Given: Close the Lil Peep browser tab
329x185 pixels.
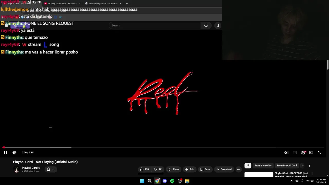Looking at the screenshot, I should click(80, 4).
